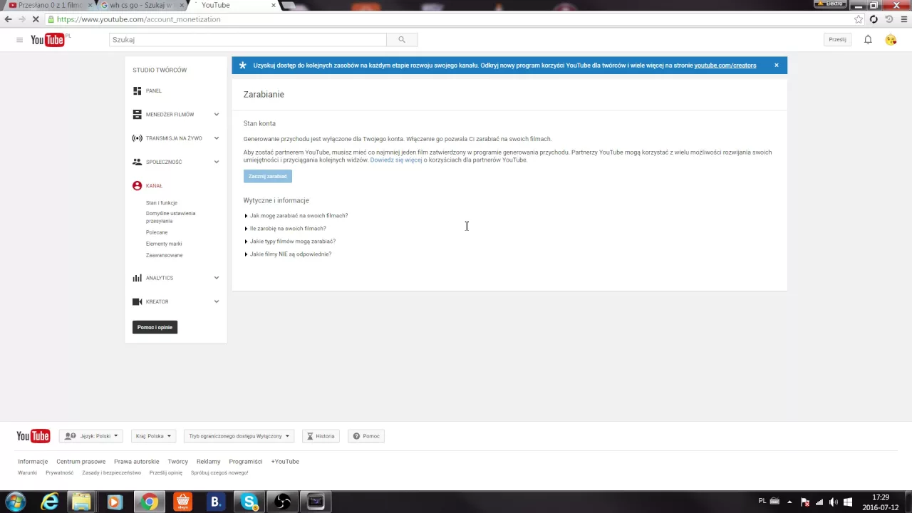
Task: Click the Transmisja na żywo icon
Action: [137, 138]
